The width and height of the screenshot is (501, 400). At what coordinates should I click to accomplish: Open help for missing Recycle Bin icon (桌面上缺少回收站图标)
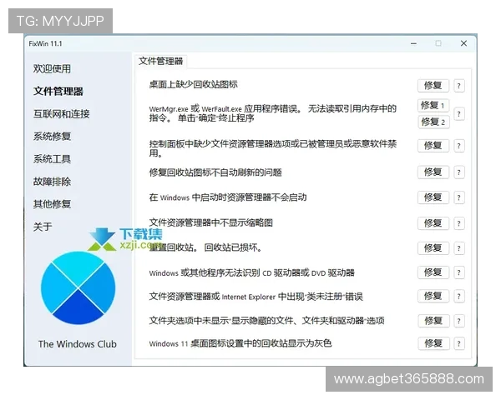coord(458,86)
